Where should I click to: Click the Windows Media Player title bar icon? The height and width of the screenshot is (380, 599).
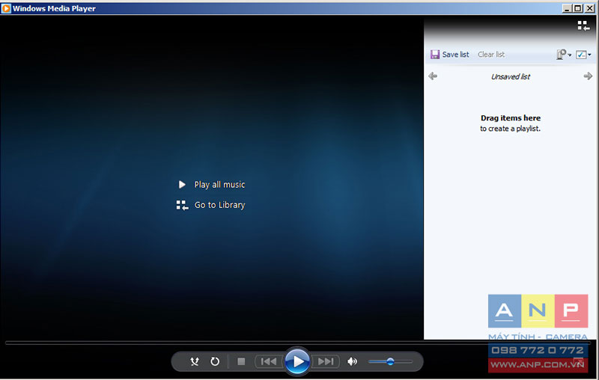pyautogui.click(x=6, y=8)
